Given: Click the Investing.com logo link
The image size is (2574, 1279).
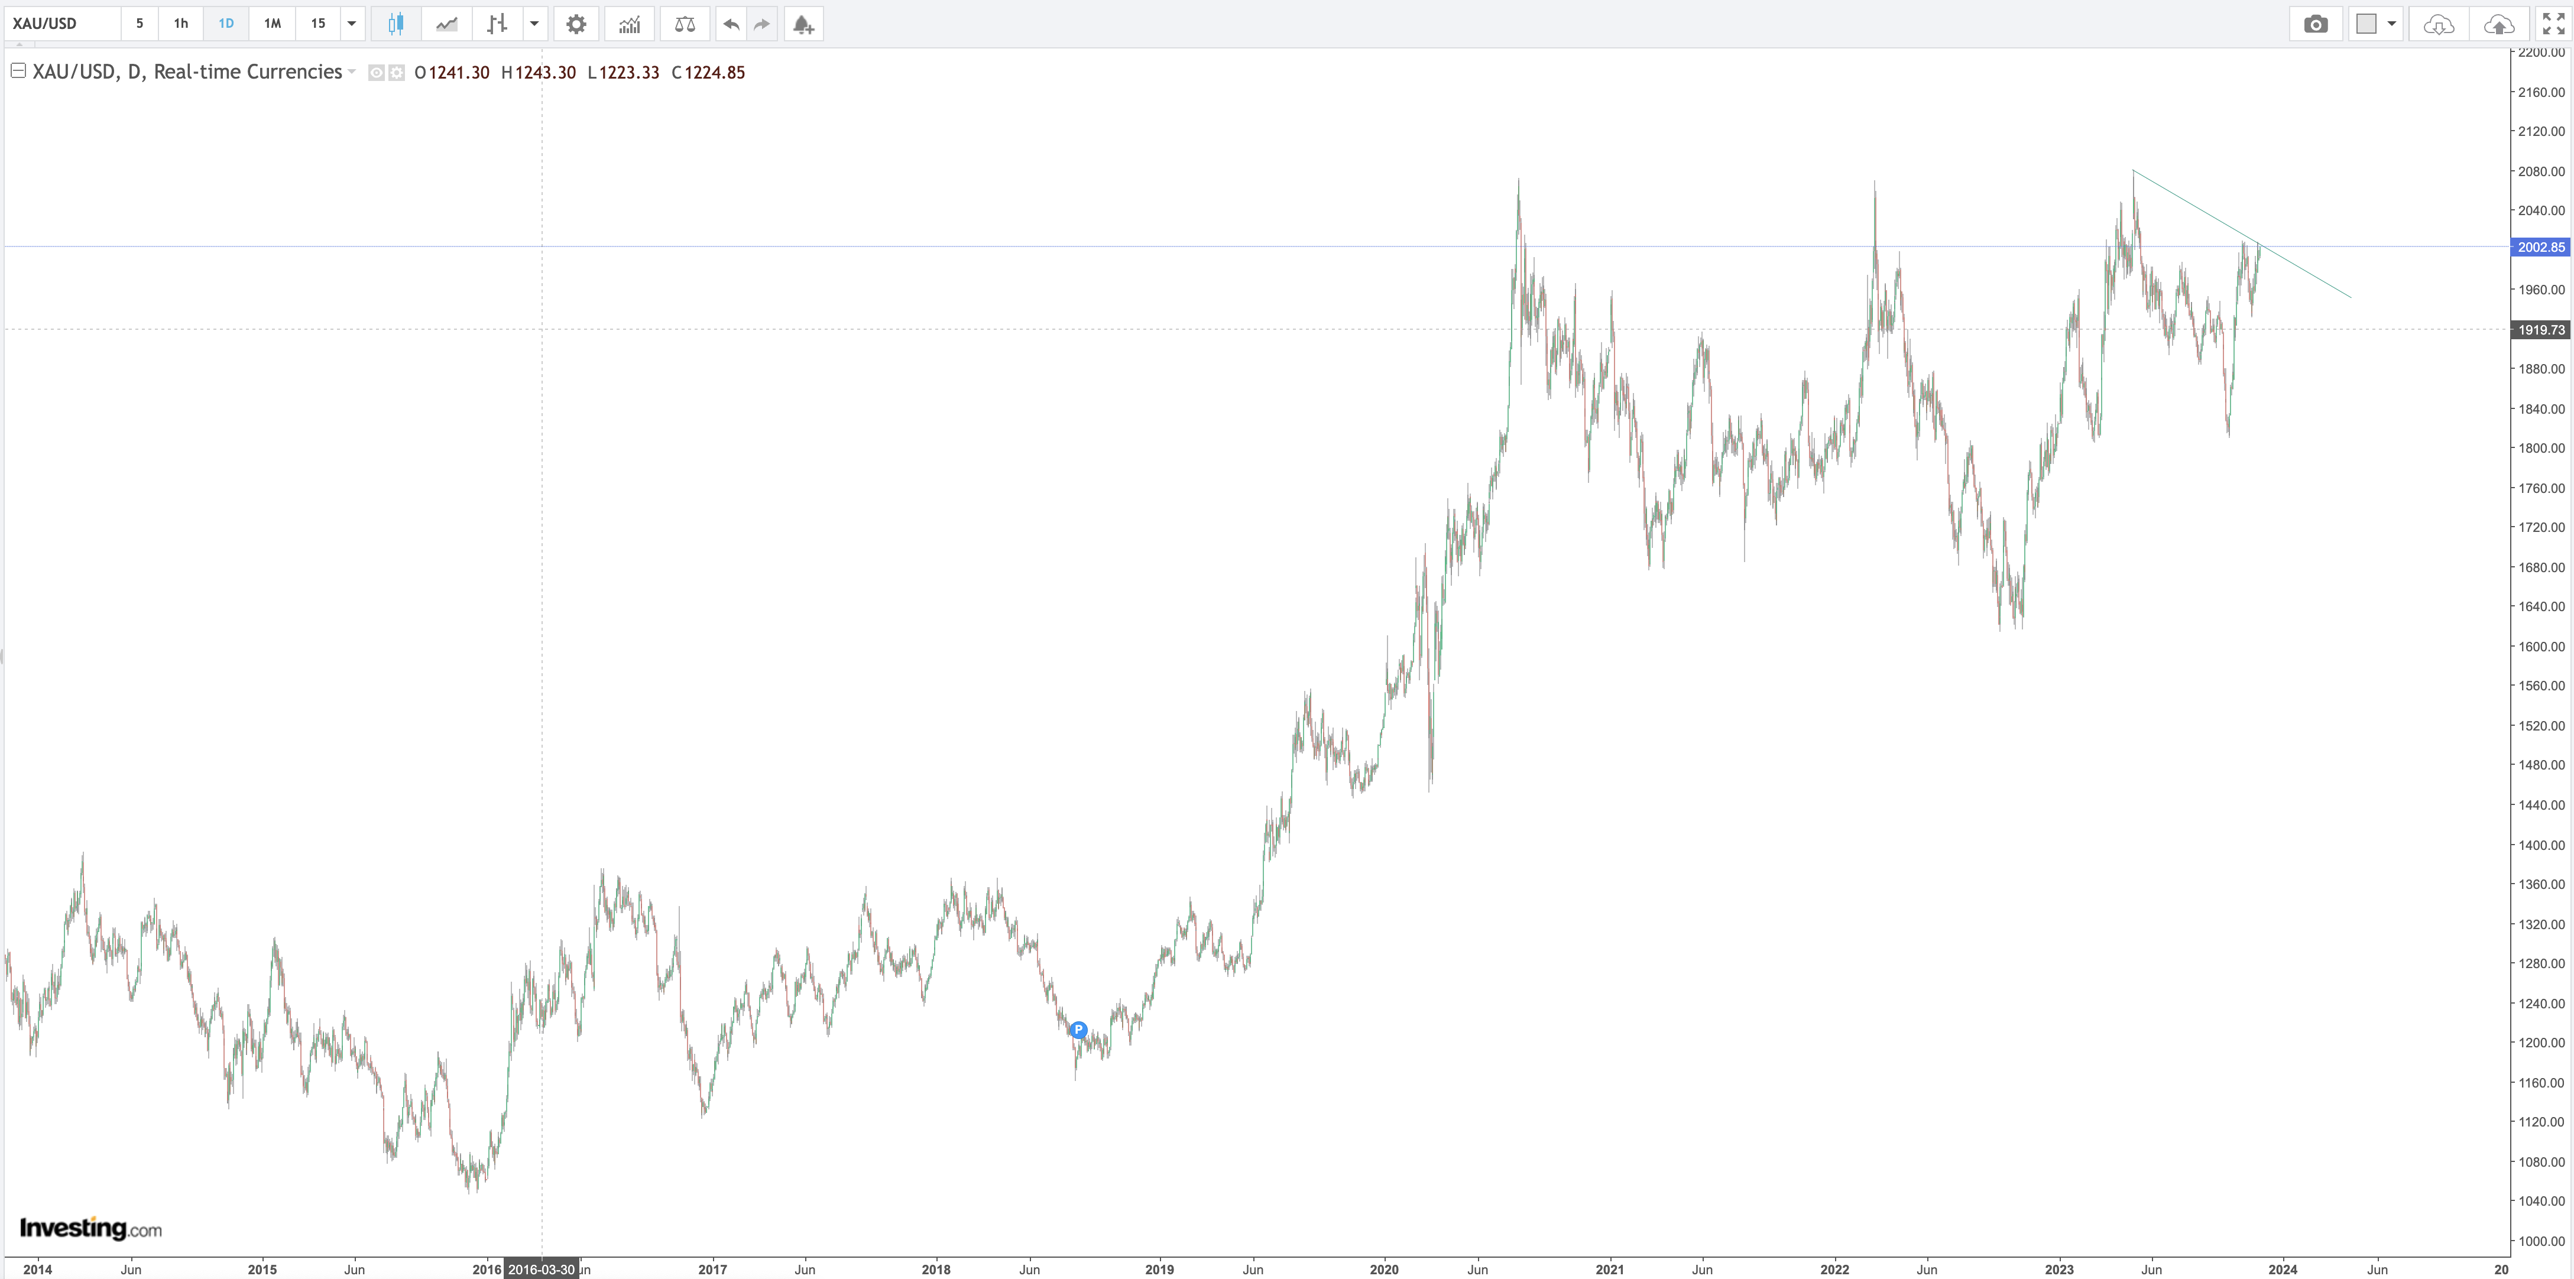Looking at the screenshot, I should tap(90, 1228).
